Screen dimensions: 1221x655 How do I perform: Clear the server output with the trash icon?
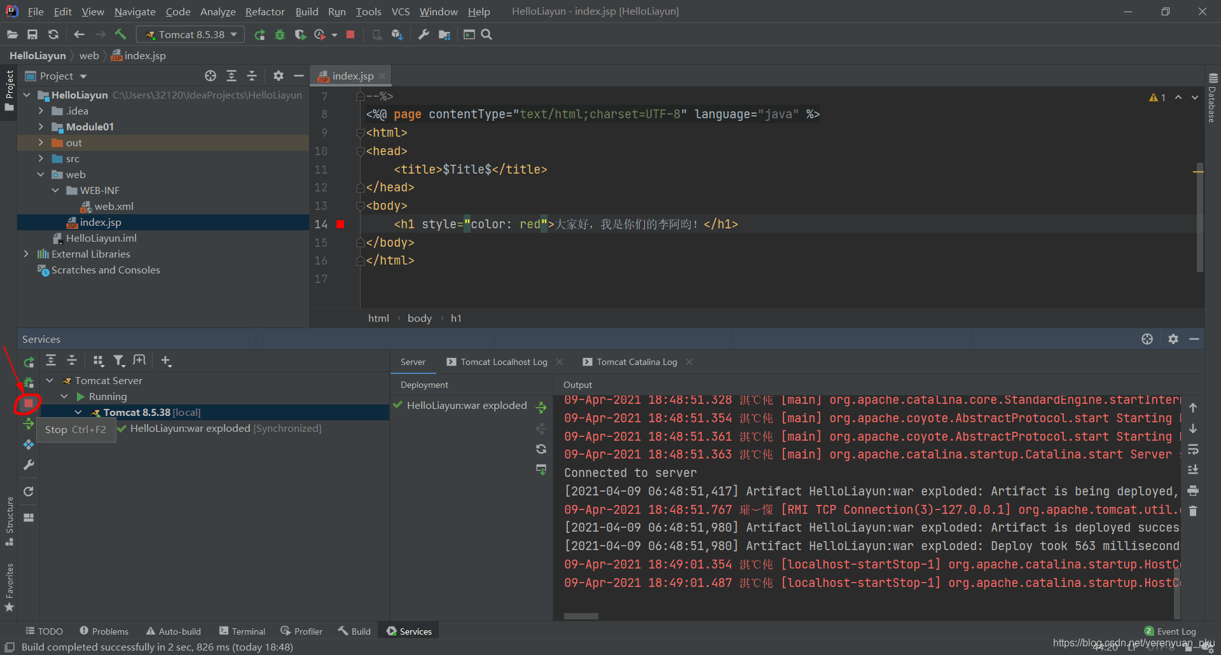[x=1193, y=511]
